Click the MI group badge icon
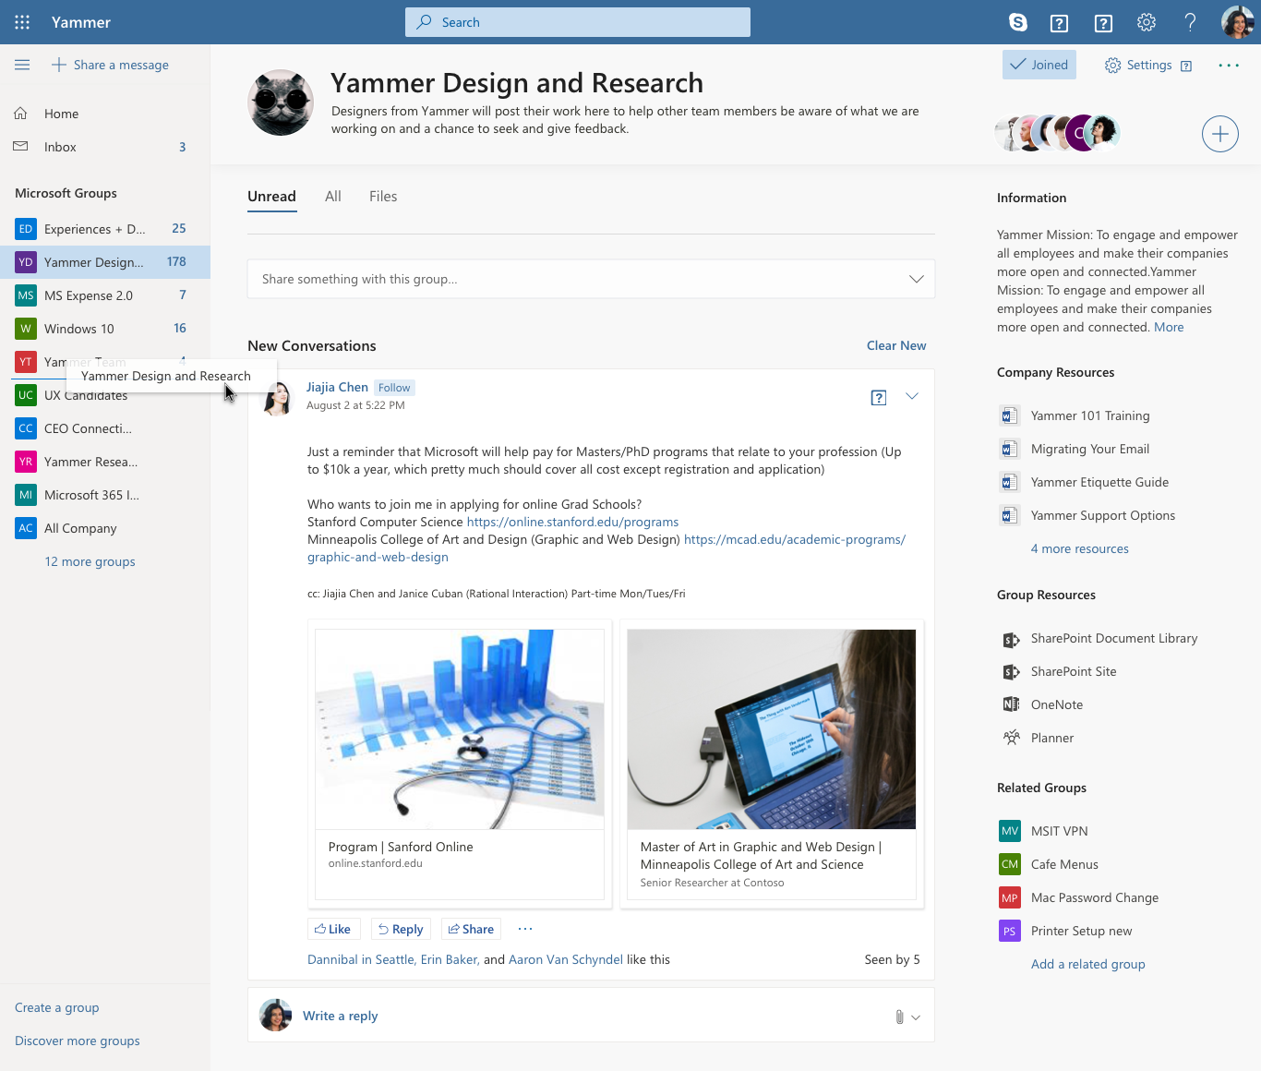 point(26,495)
